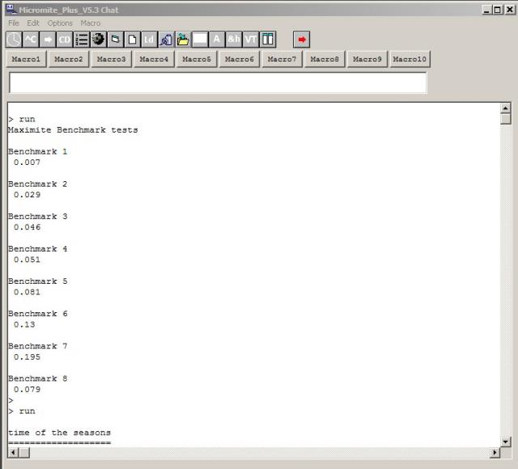
Task: Click the clock icon in toolbar
Action: tap(14, 40)
